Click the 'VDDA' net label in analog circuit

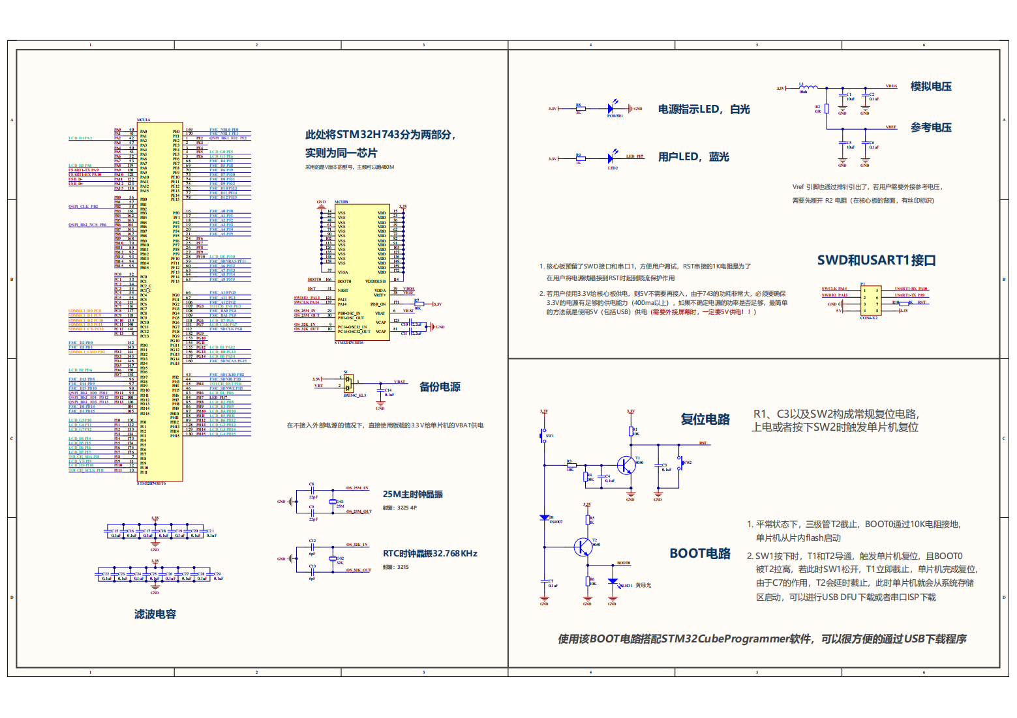pyautogui.click(x=891, y=86)
